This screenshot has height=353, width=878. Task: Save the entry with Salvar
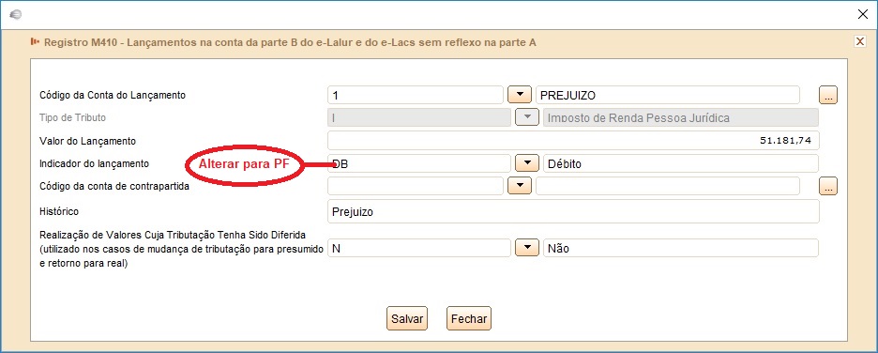tap(406, 319)
